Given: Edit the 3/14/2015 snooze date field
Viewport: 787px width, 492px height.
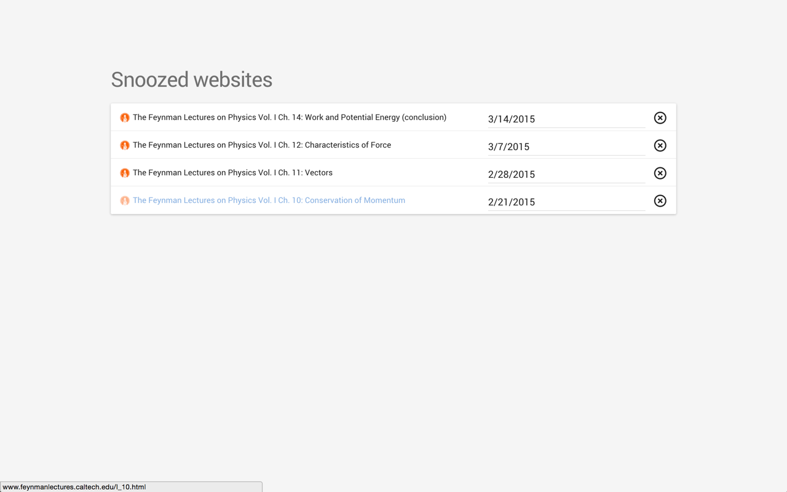Looking at the screenshot, I should pyautogui.click(x=566, y=119).
